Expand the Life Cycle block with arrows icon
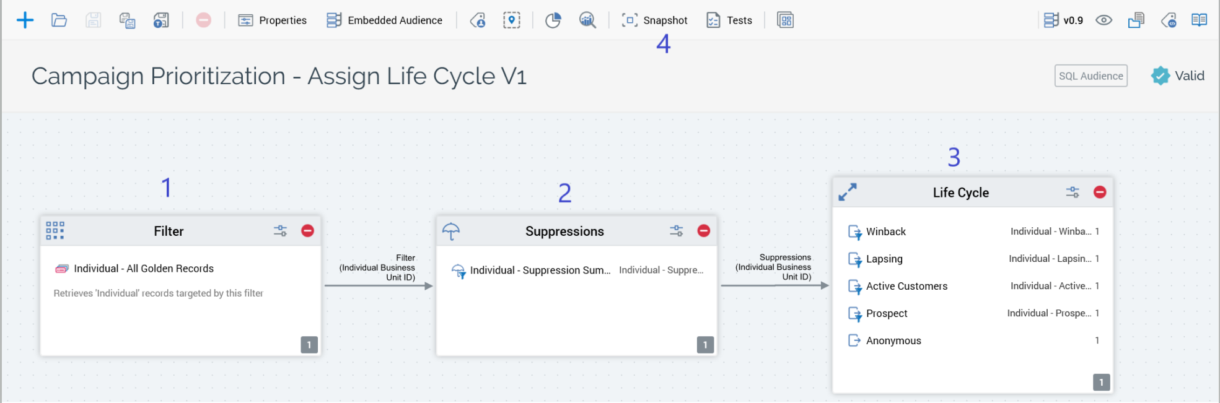Screen dimensions: 1220x403 pos(847,193)
